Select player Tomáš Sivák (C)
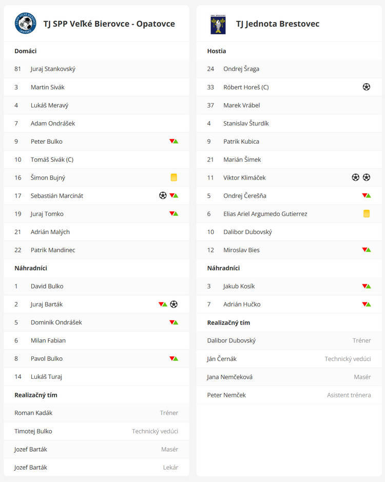385x482 pixels. click(52, 160)
